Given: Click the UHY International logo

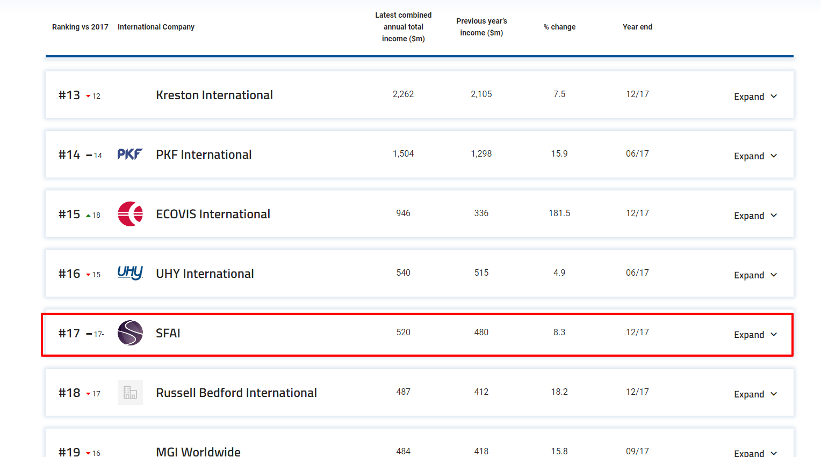Looking at the screenshot, I should [x=130, y=273].
